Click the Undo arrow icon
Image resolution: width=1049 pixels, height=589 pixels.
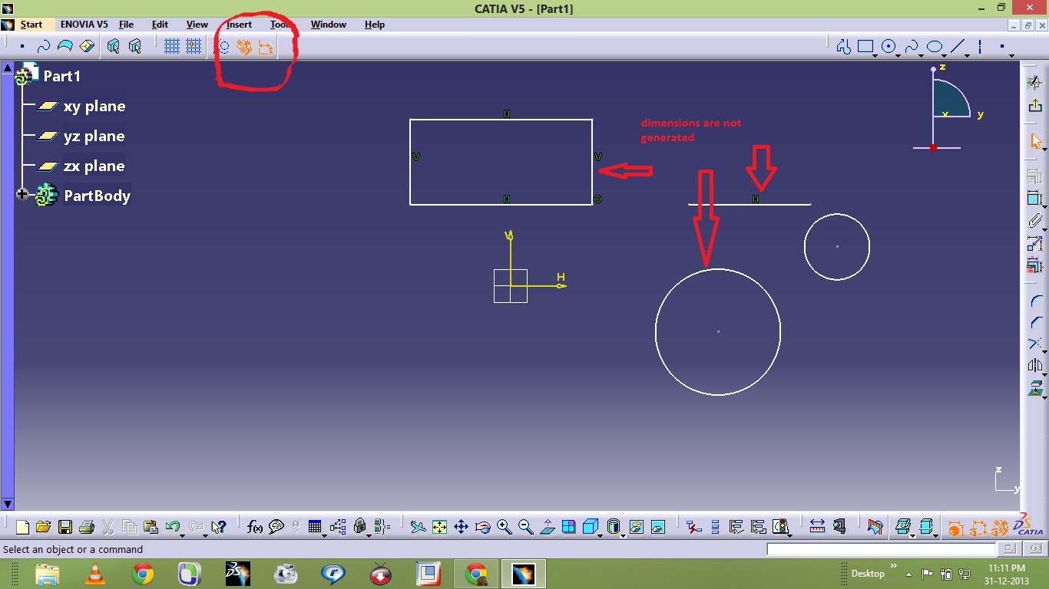(173, 527)
